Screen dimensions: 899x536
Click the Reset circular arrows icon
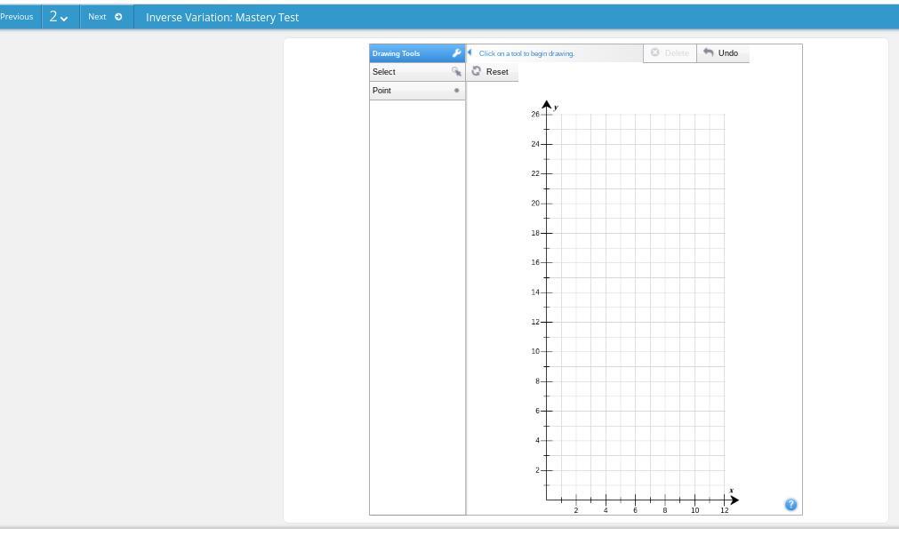point(477,71)
